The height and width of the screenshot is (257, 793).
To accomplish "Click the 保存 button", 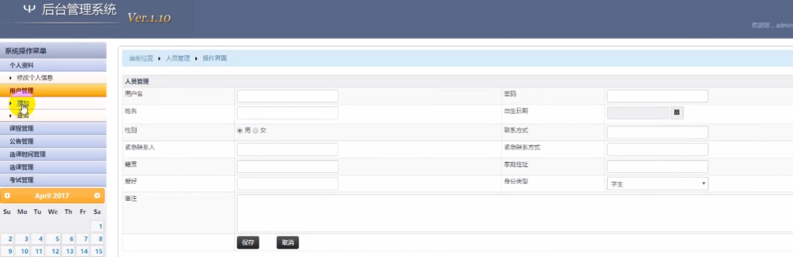I will pos(248,243).
